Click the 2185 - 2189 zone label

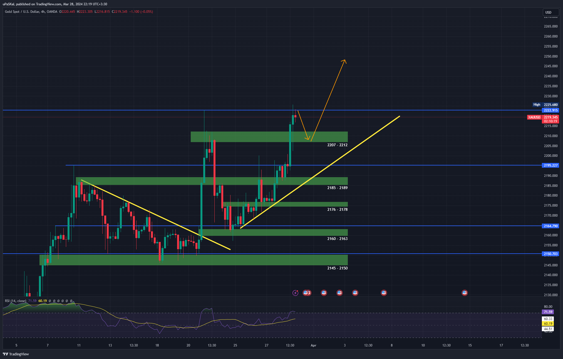(337, 188)
